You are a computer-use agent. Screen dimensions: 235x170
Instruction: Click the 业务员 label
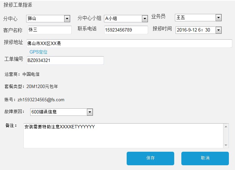click(x=158, y=17)
